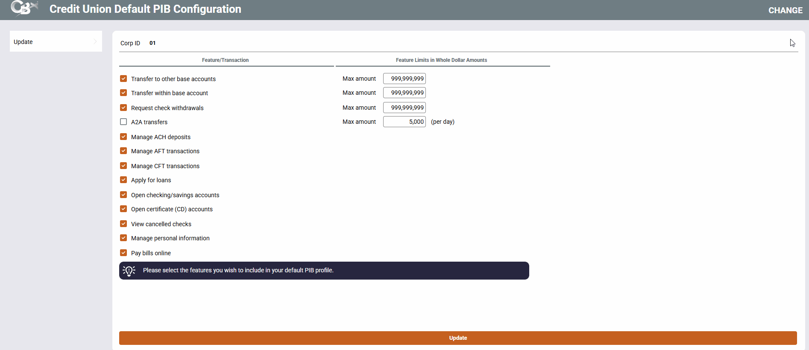Expand the Update sidebar chevron
Screen dimensions: 809x350
(95, 41)
